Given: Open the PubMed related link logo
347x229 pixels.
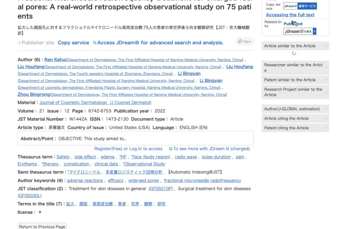Looking at the screenshot, I should (x=293, y=23).
